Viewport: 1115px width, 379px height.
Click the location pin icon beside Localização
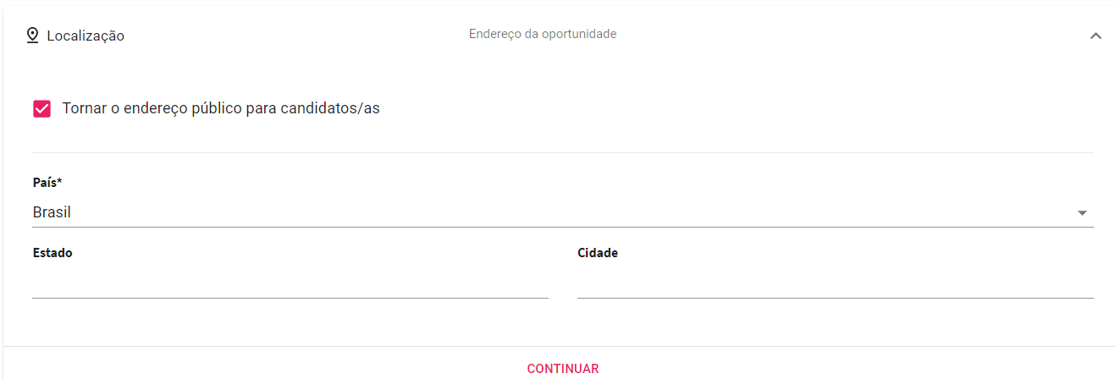tap(33, 36)
